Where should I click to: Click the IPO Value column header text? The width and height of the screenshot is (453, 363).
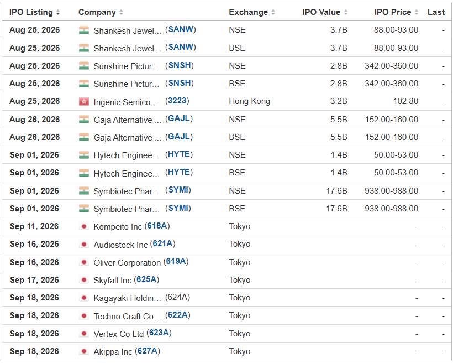322,12
